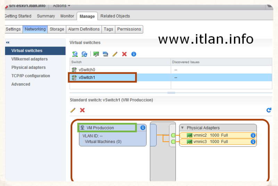Click the Add host networking icon
This screenshot has height=186, width=278.
(75, 54)
